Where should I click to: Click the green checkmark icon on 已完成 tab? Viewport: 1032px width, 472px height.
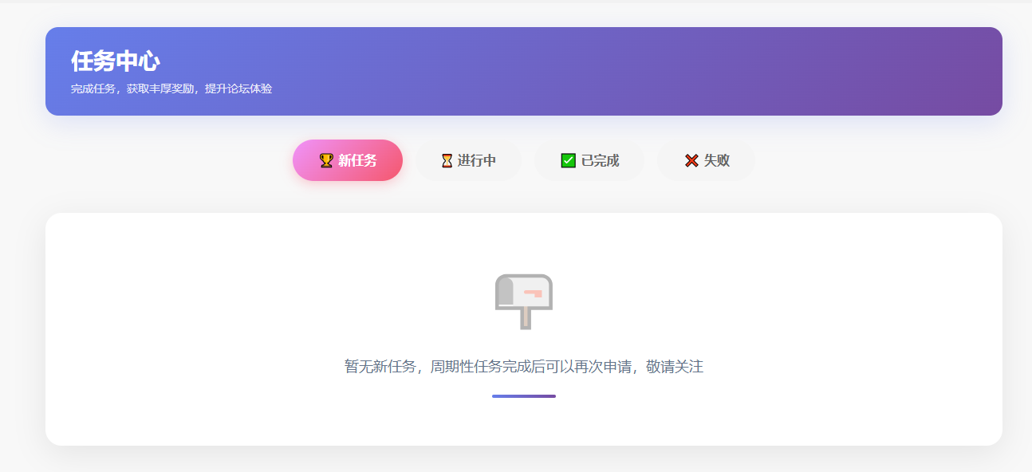coord(567,159)
